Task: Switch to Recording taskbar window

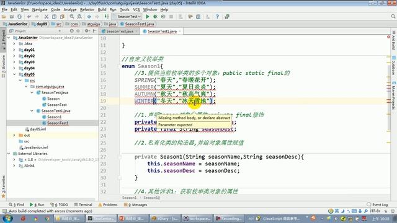Action: coord(229,218)
